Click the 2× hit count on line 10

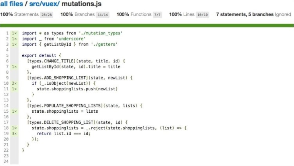pyautogui.click(x=14, y=83)
